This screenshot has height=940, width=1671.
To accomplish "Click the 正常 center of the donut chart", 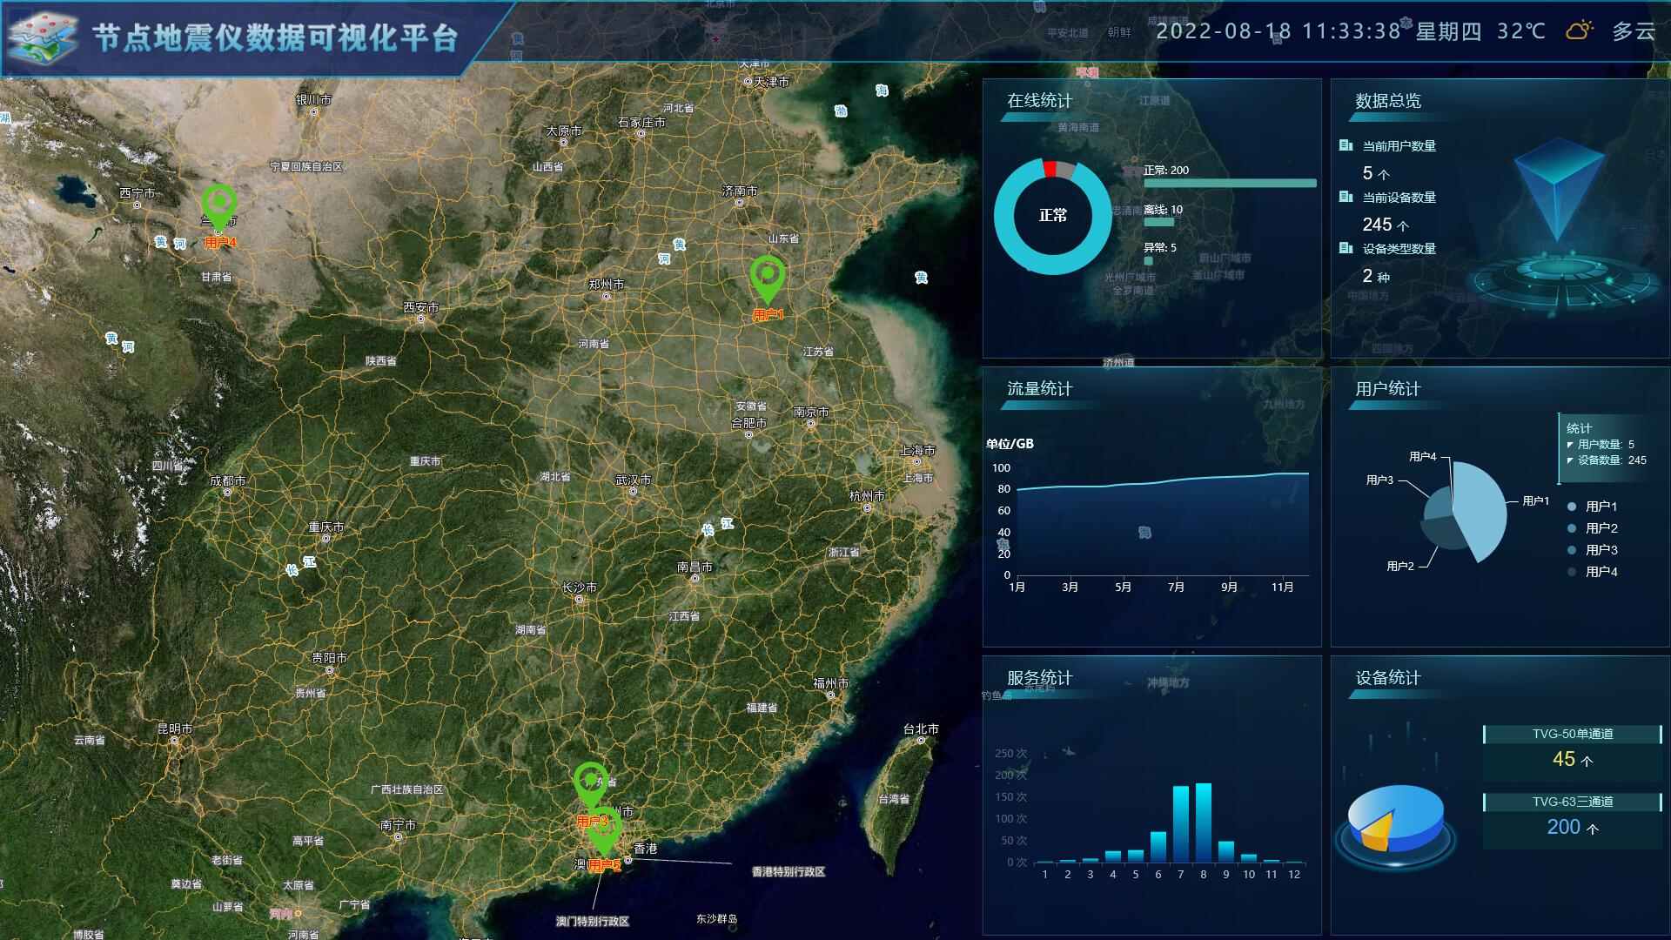I will [x=1053, y=215].
